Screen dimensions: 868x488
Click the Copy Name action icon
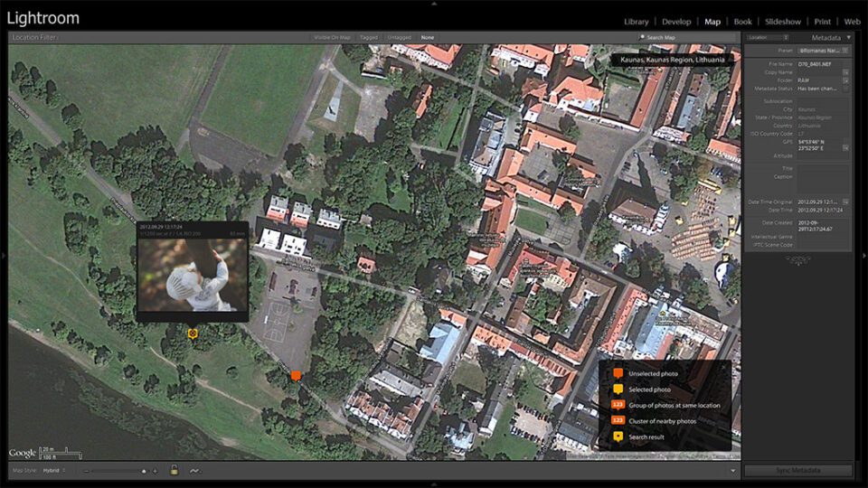845,72
